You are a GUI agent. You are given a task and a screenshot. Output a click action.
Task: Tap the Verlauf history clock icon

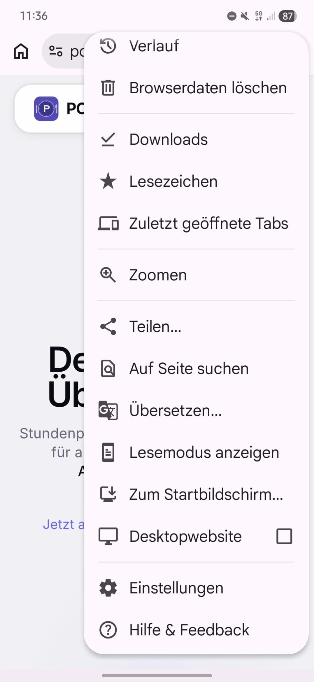[108, 46]
